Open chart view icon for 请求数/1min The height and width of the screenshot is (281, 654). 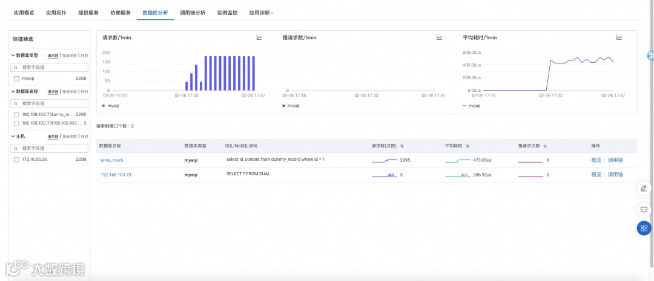pyautogui.click(x=259, y=37)
